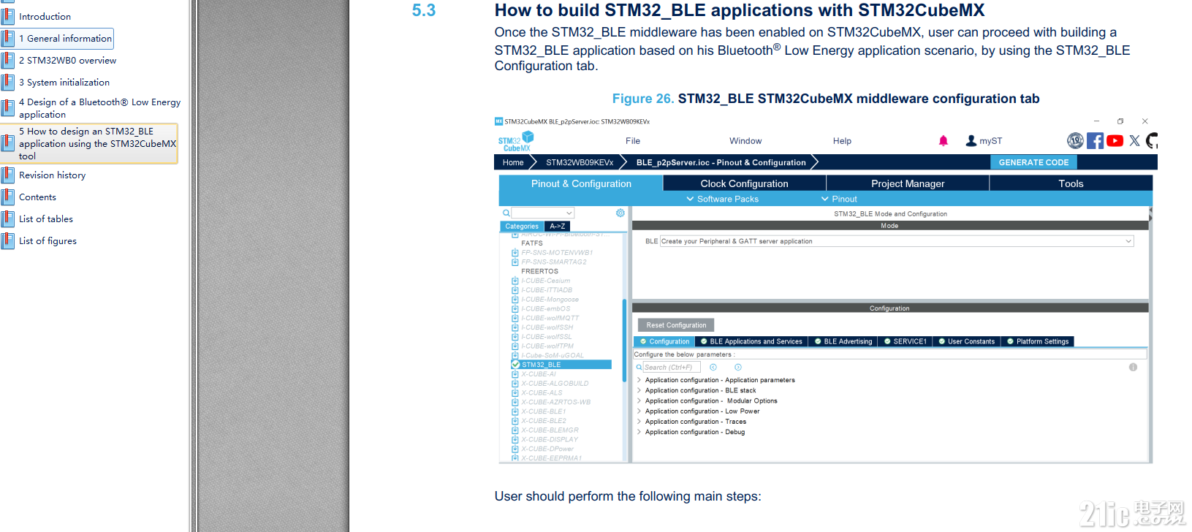Click the download icon beside X-CUBE-DISPLAY
1192x532 pixels.
click(515, 439)
